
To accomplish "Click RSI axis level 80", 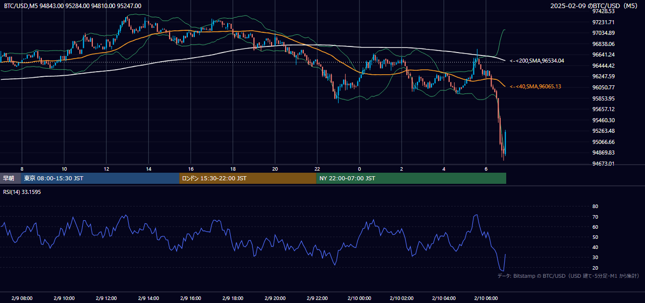I will click(595, 207).
